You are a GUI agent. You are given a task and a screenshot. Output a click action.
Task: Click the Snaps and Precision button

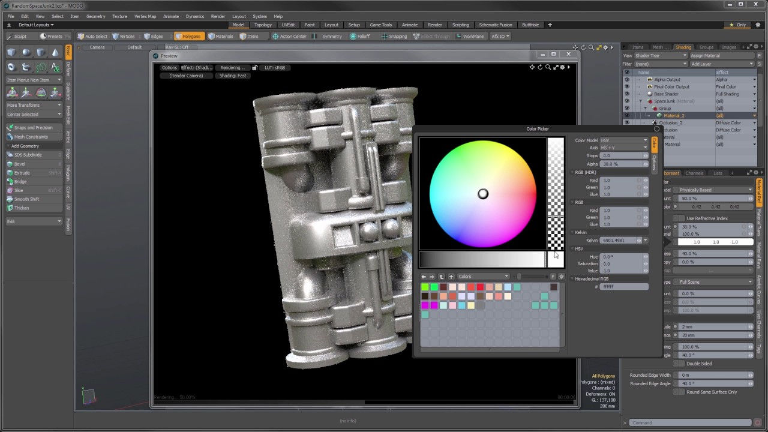[x=34, y=128]
